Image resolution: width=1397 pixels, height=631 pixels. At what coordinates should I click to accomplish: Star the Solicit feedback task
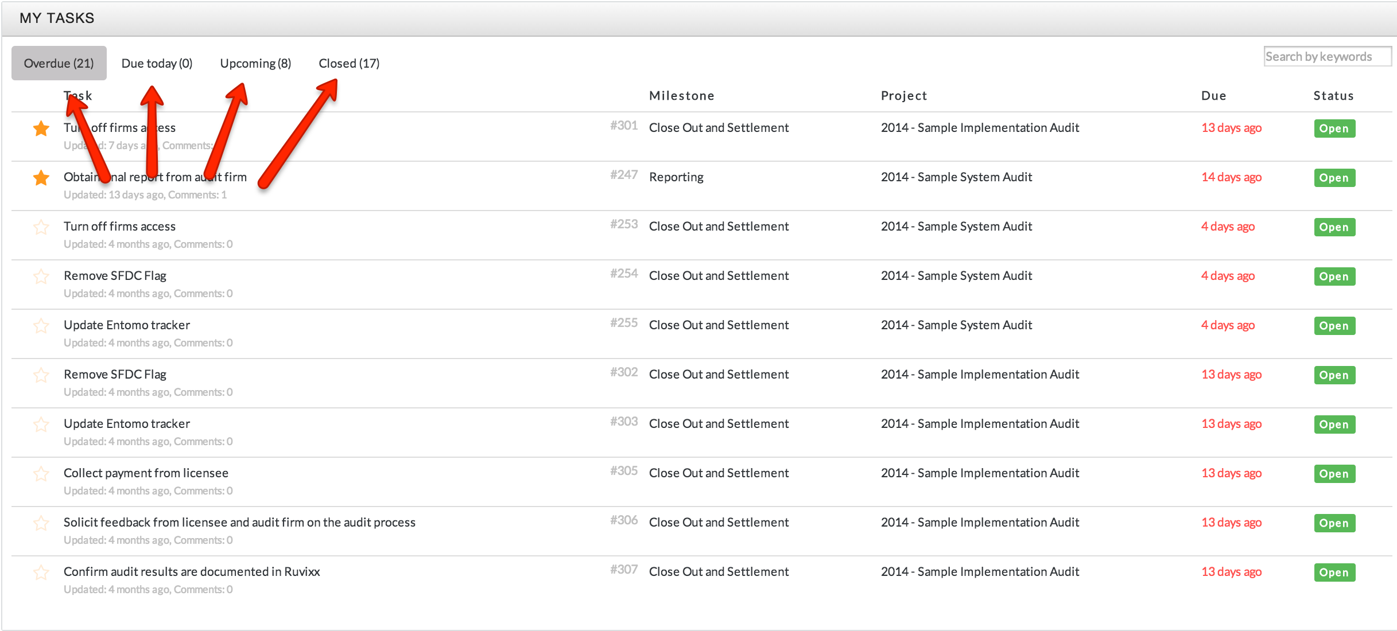41,524
